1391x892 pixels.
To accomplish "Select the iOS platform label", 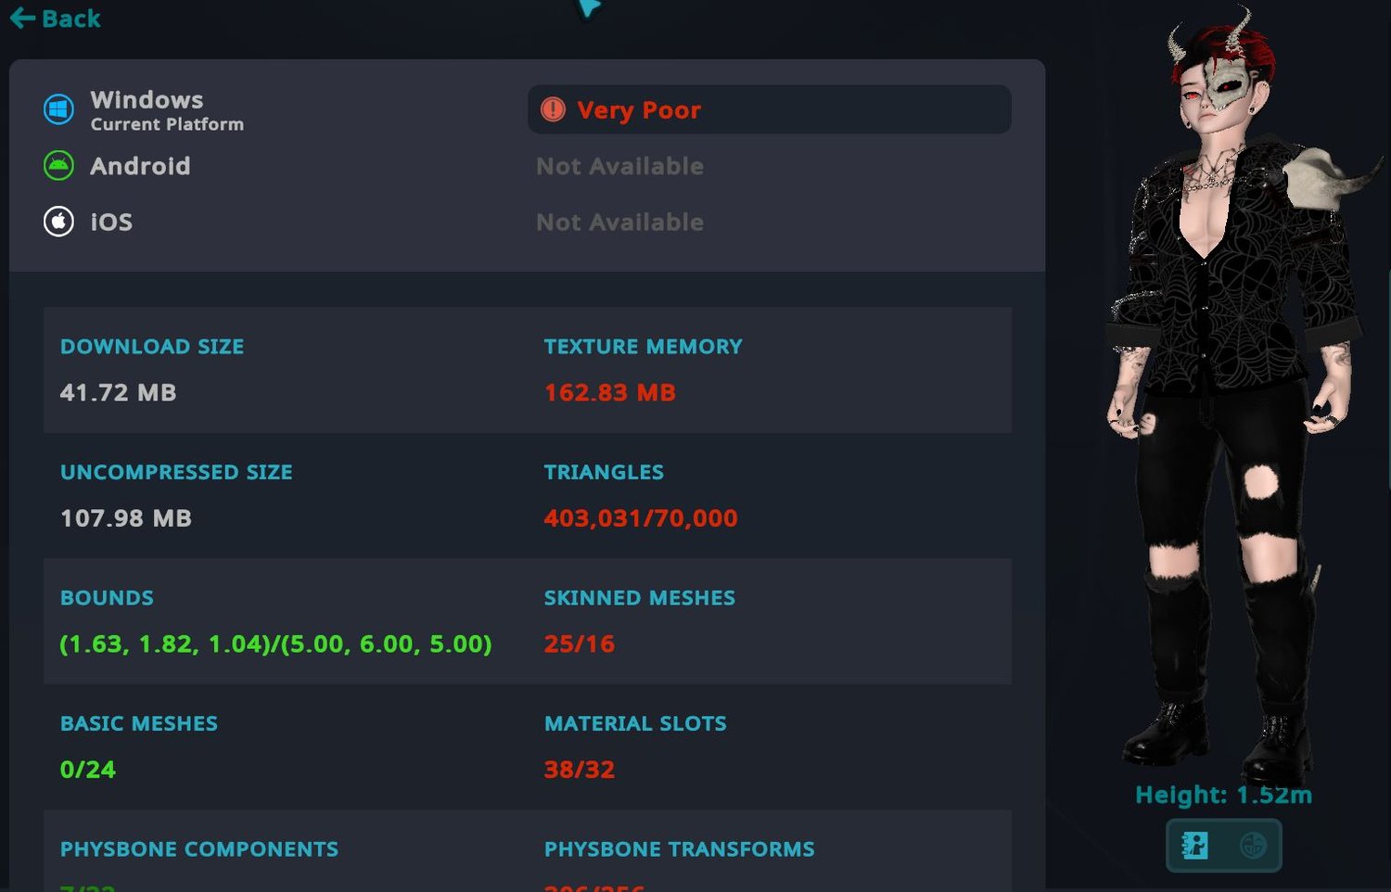I will pos(111,223).
